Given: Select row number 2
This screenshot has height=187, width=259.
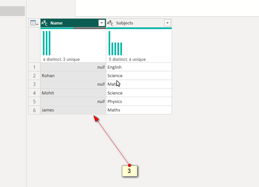Looking at the screenshot, I should (x=34, y=76).
